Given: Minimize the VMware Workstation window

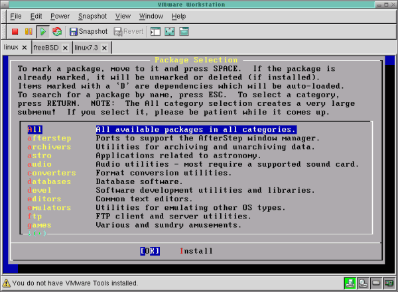Looking at the screenshot, I should [x=379, y=5].
